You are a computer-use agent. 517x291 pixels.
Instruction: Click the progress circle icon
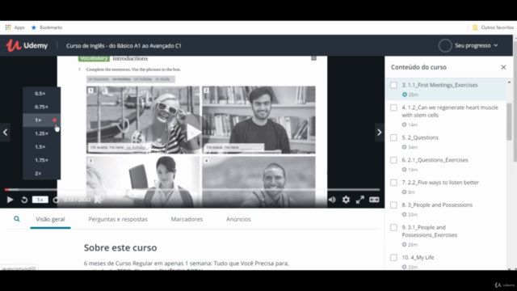pyautogui.click(x=445, y=45)
